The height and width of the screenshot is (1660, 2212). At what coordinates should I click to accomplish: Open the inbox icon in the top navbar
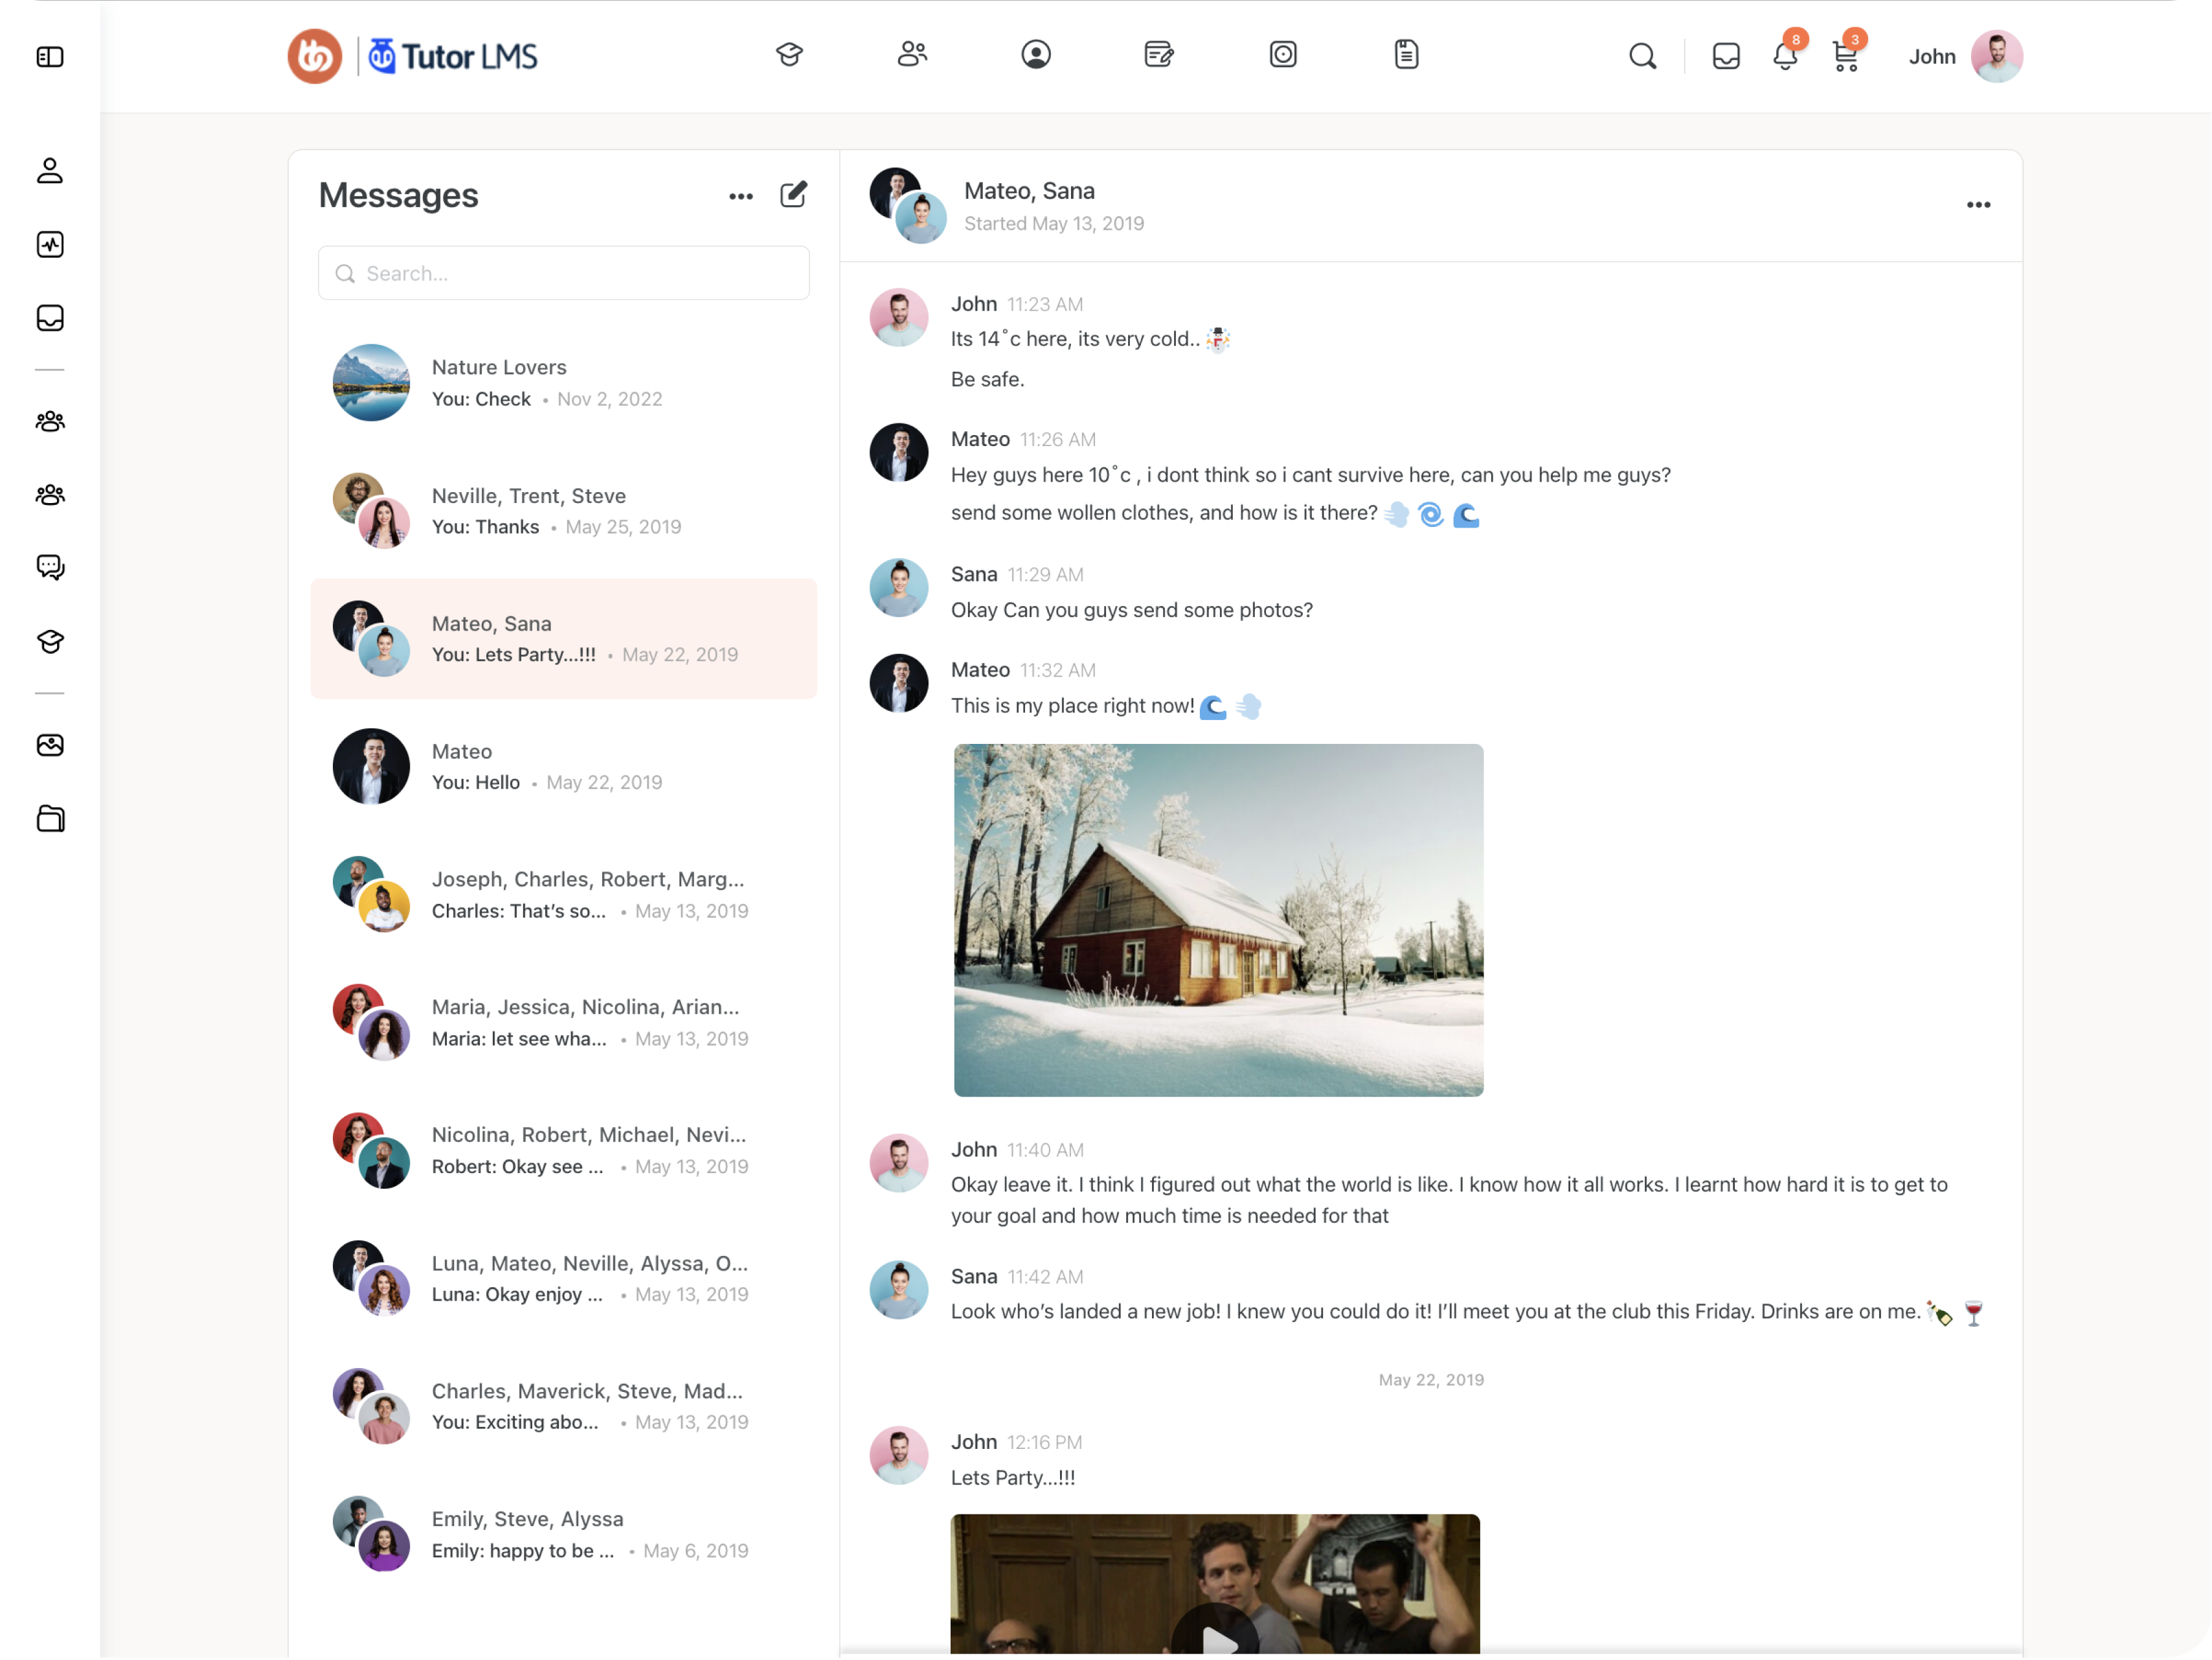coord(1726,57)
